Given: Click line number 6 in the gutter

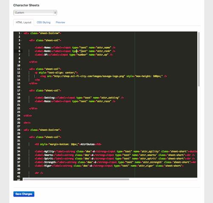Looking at the screenshot, I should tap(19, 51).
